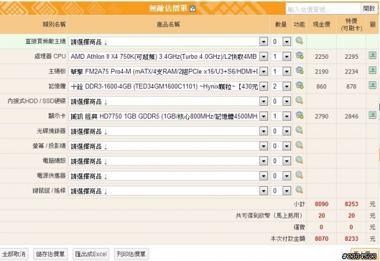Click the help icon beside 無敵估價單 title

[x=192, y=9]
